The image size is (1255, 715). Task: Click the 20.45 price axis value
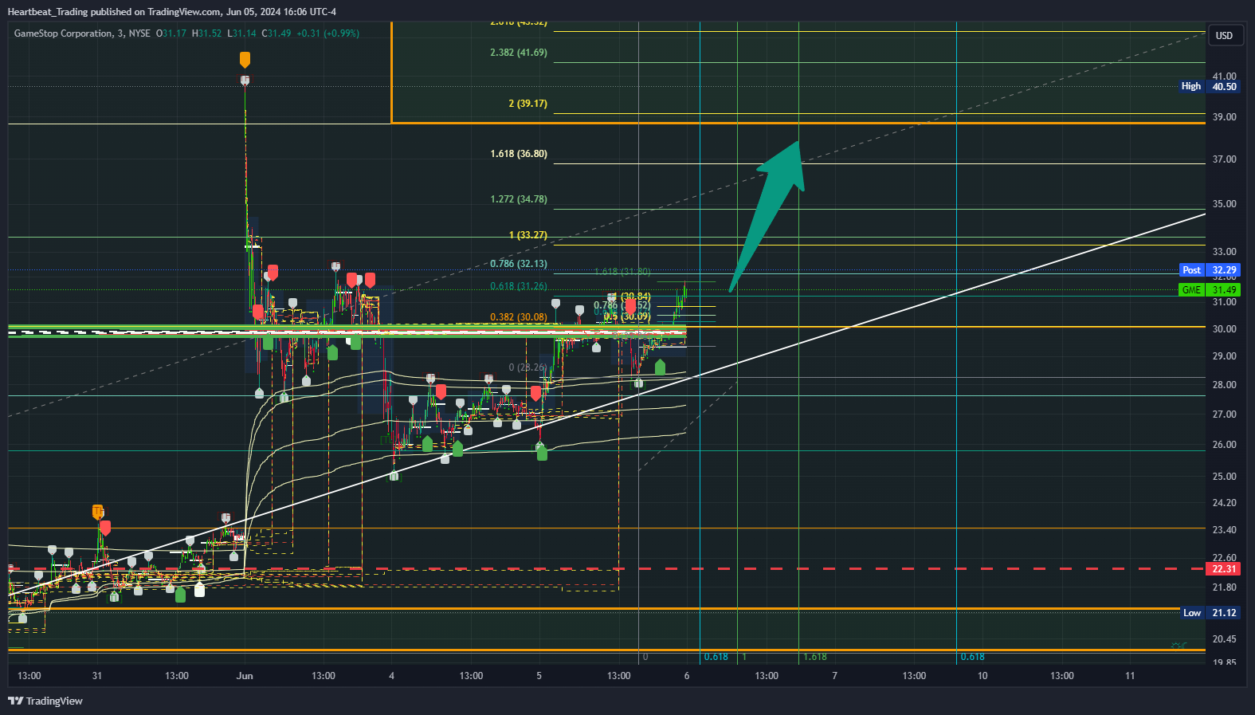coord(1224,639)
